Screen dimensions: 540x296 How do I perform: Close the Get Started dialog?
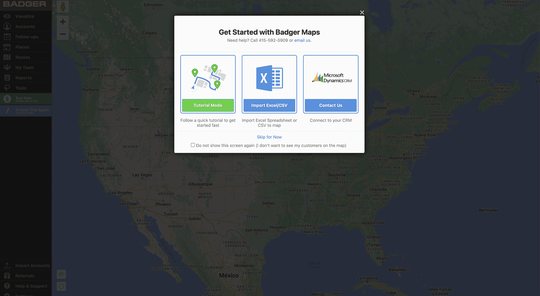point(362,12)
